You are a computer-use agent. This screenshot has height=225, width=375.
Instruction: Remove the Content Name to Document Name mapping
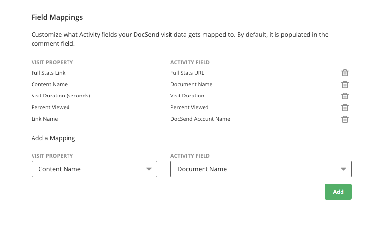point(345,84)
